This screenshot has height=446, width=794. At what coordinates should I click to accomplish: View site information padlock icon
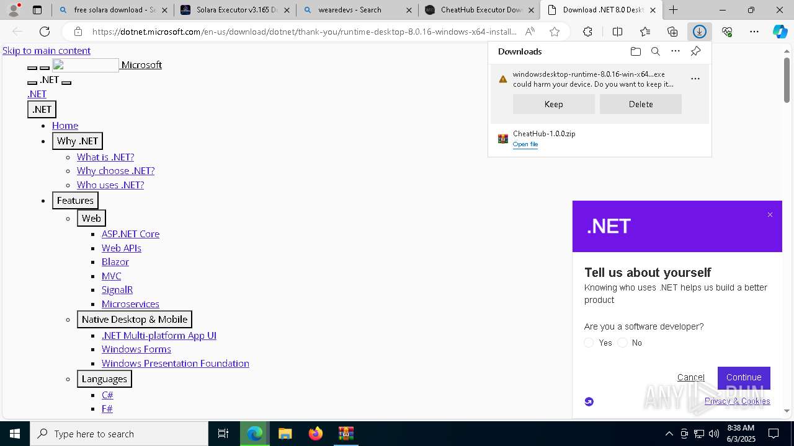78,32
